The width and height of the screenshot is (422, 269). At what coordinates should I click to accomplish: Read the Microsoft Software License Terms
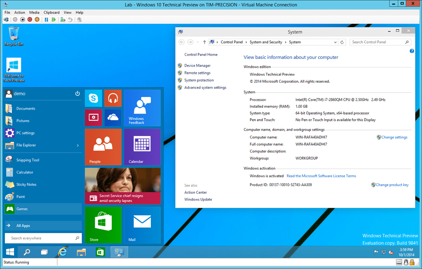tap(321, 176)
